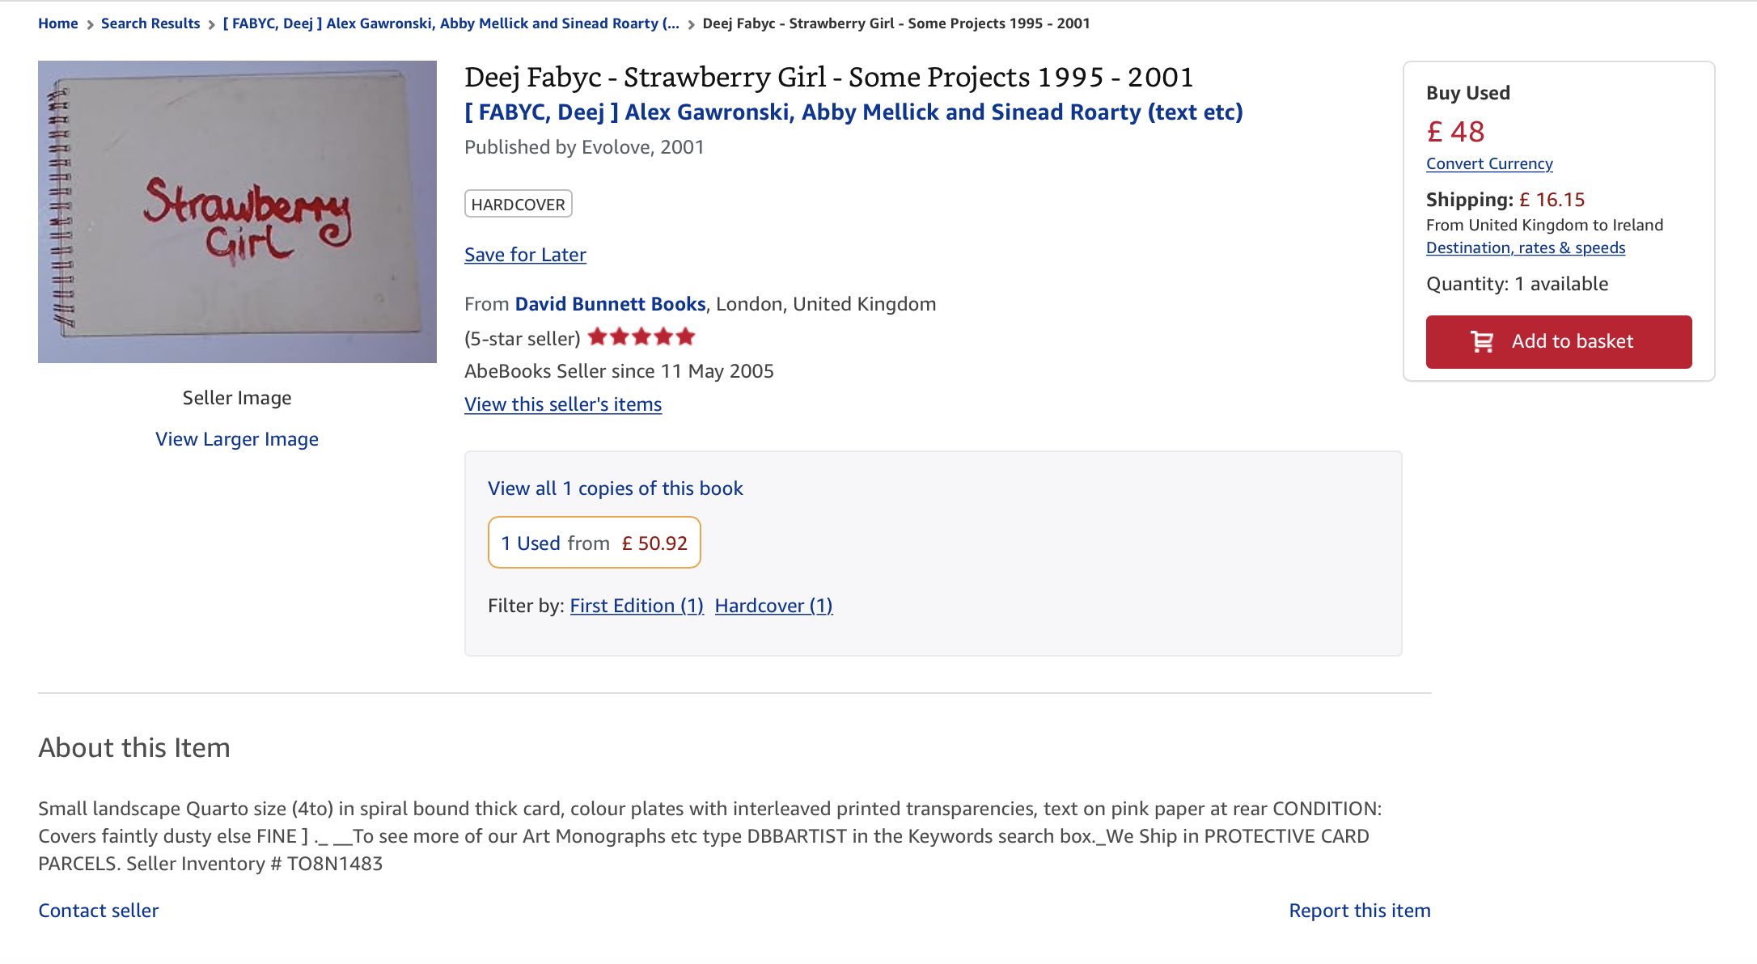Open View all 1 copies of this book
The width and height of the screenshot is (1757, 964).
click(616, 488)
